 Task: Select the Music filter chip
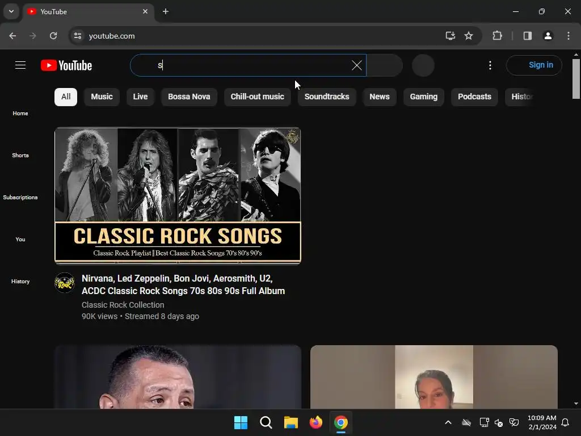(x=102, y=97)
